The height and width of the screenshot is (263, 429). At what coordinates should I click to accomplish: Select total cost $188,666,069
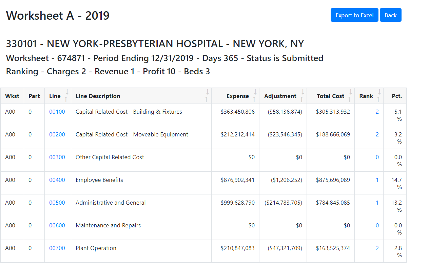(x=333, y=134)
